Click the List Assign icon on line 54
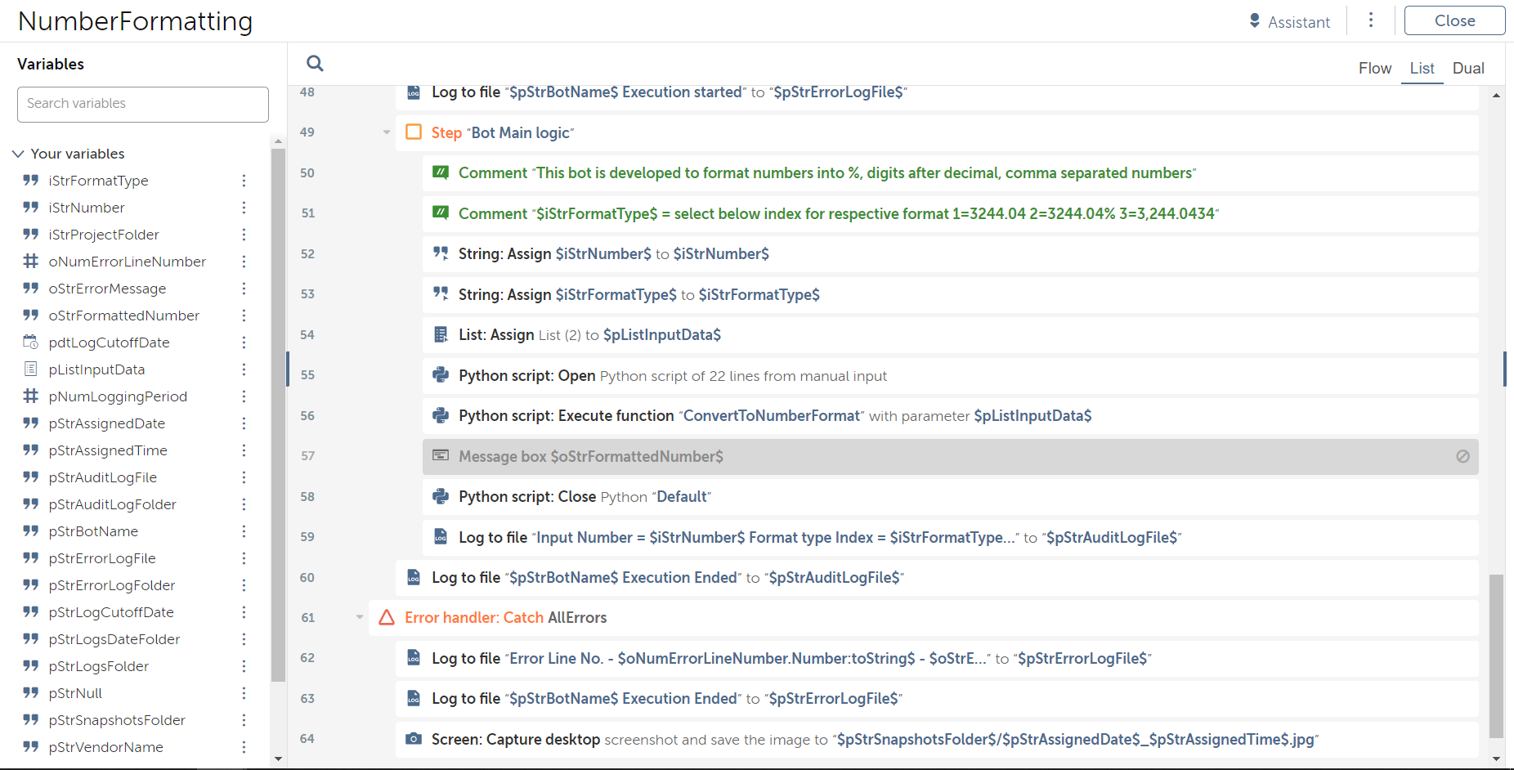The width and height of the screenshot is (1514, 770). (441, 334)
